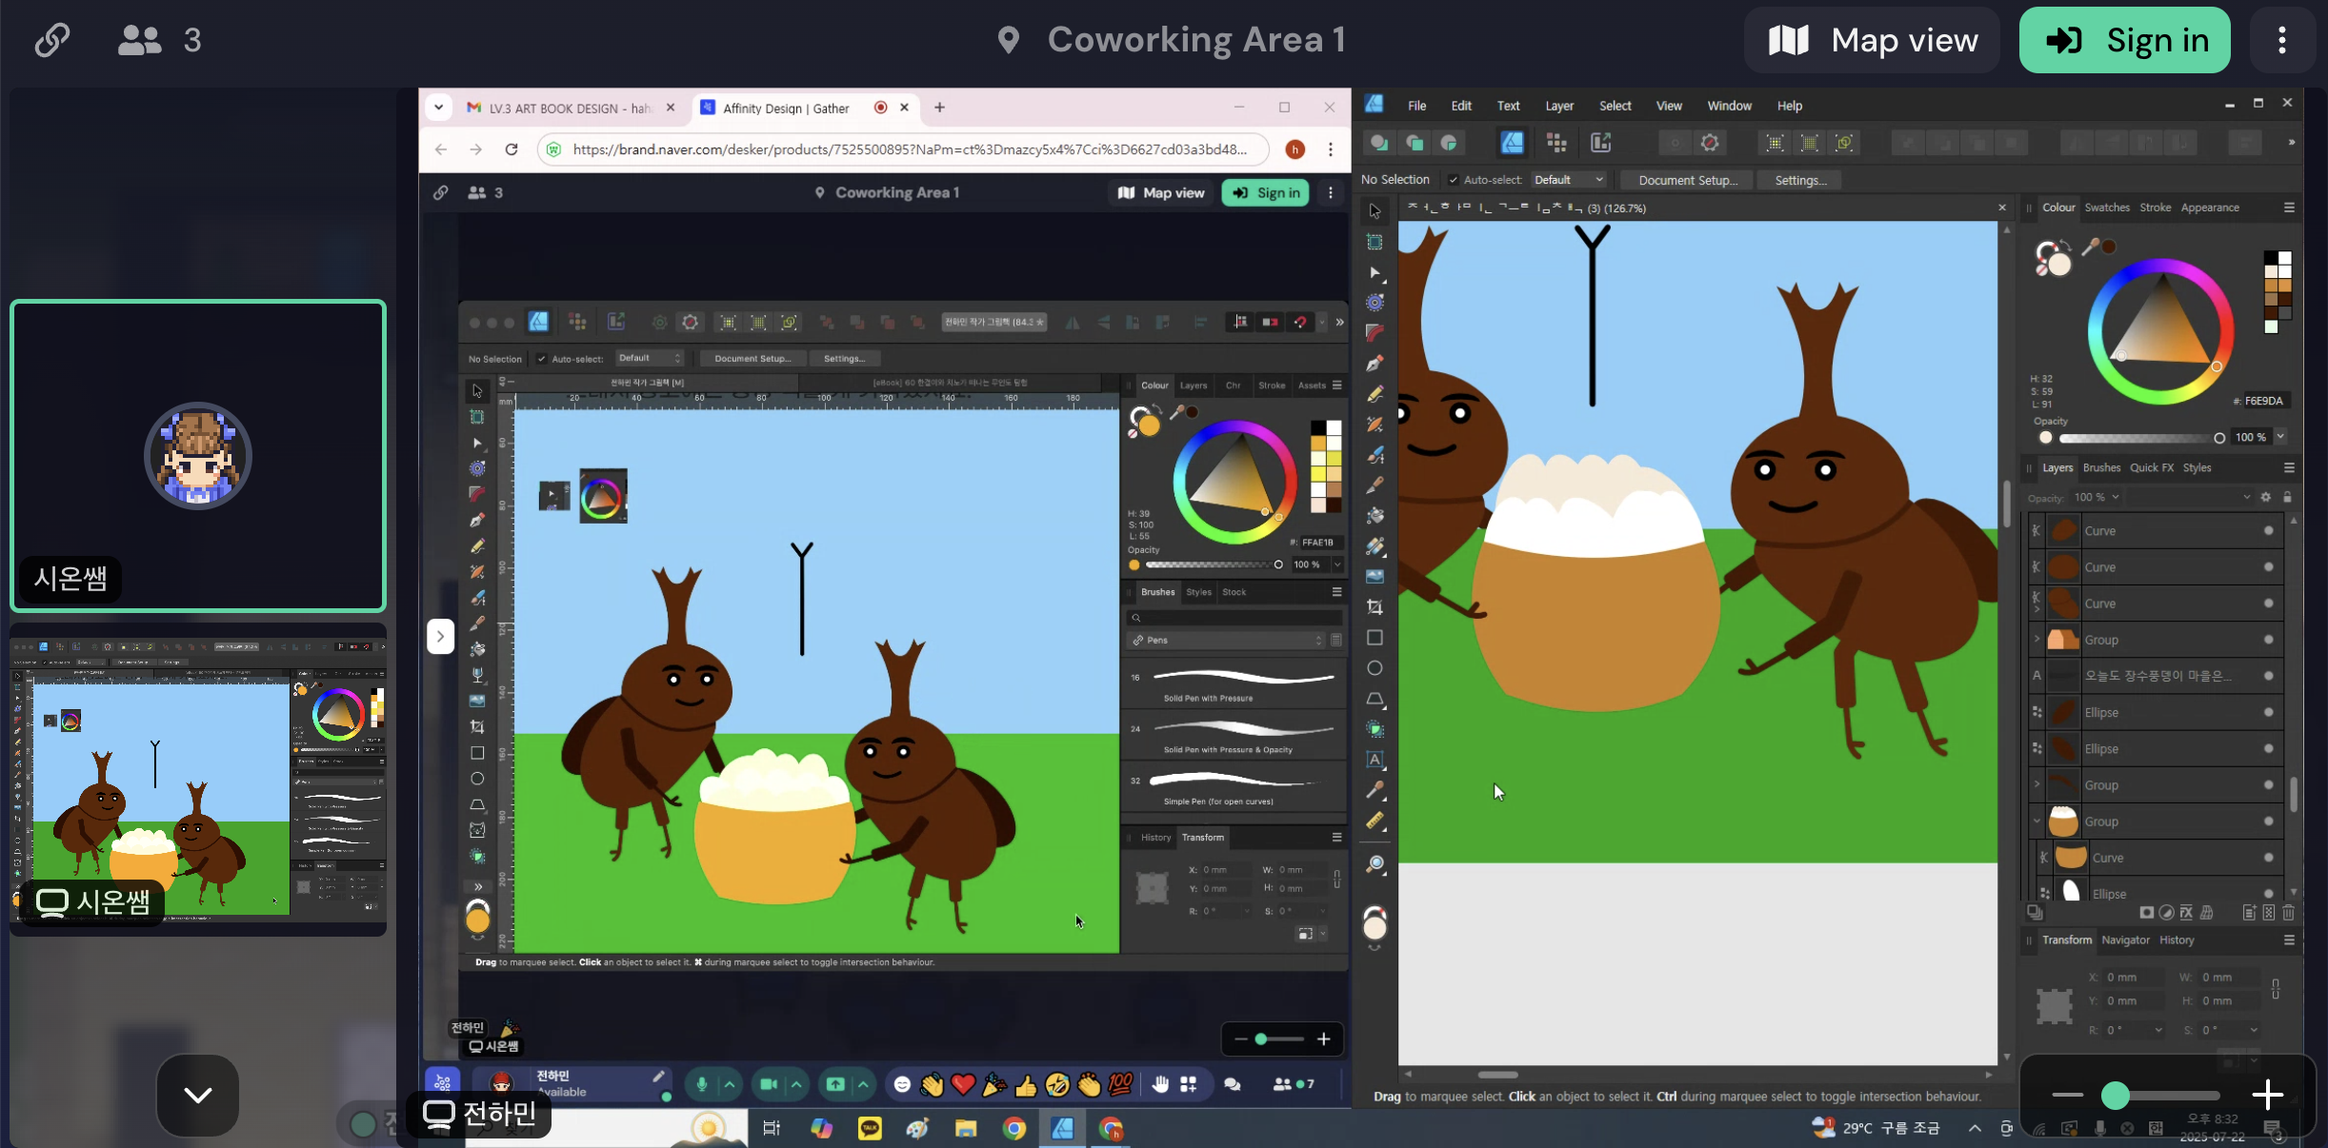Open the Layers panel gear settings icon
2328x1148 pixels.
2266,497
